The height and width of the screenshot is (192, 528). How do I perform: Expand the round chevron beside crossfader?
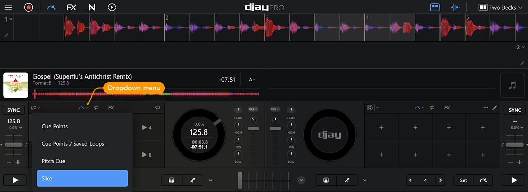point(301,180)
